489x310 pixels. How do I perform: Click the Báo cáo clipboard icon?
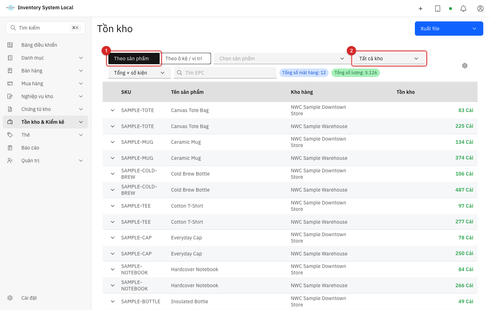[10, 148]
